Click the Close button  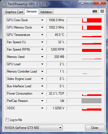pyautogui.click(x=95, y=128)
